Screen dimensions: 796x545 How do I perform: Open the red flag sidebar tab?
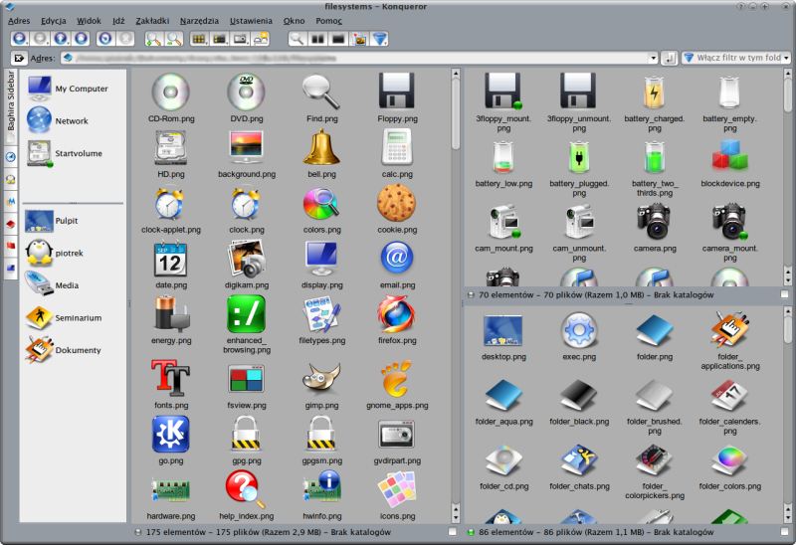tap(11, 246)
